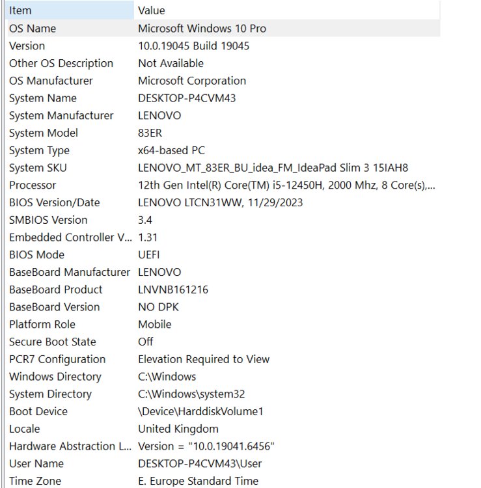481x488 pixels.
Task: Select the OS Name row
Action: pyautogui.click(x=33, y=29)
